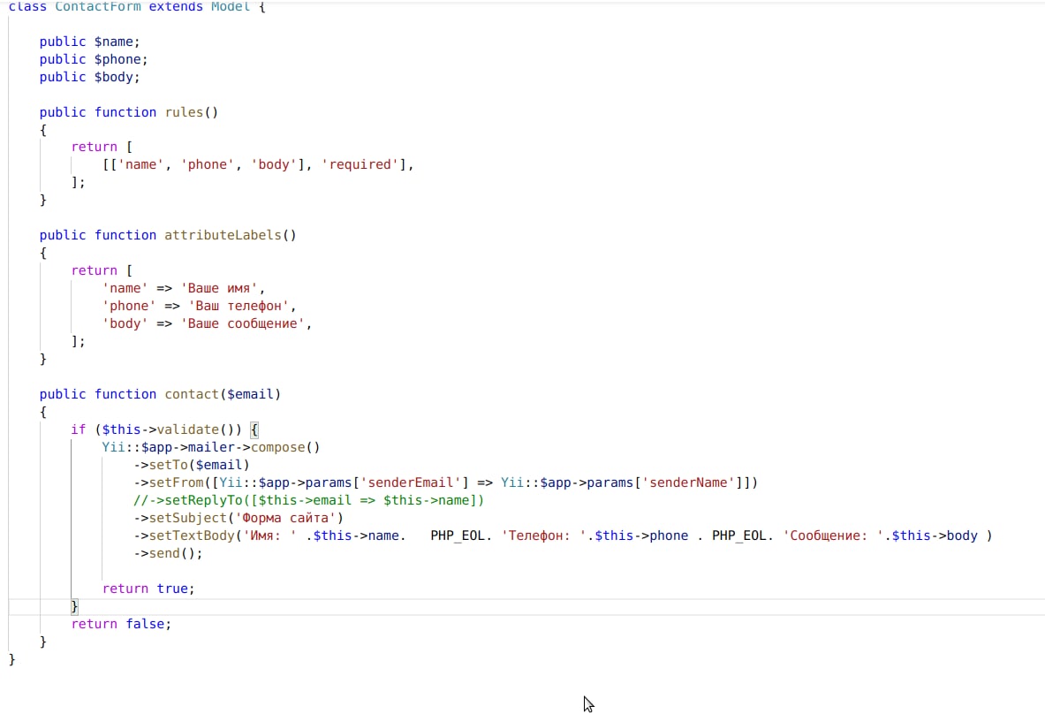The width and height of the screenshot is (1045, 714).
Task: Click the 'Ваш телефон' label string
Action: coord(239,306)
